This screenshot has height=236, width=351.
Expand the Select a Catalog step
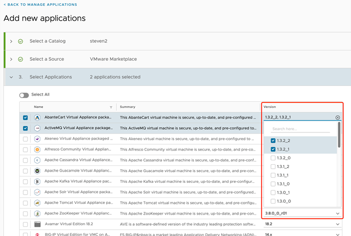point(11,41)
